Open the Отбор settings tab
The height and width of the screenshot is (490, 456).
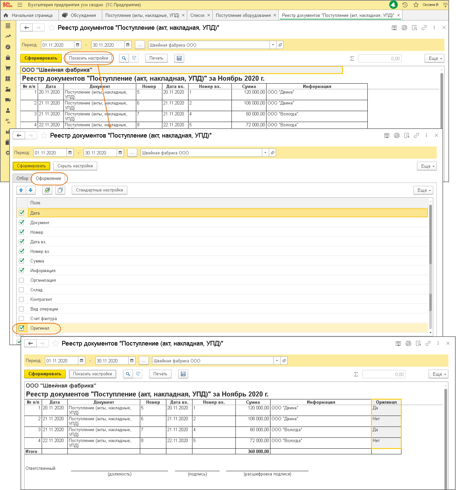coord(22,179)
